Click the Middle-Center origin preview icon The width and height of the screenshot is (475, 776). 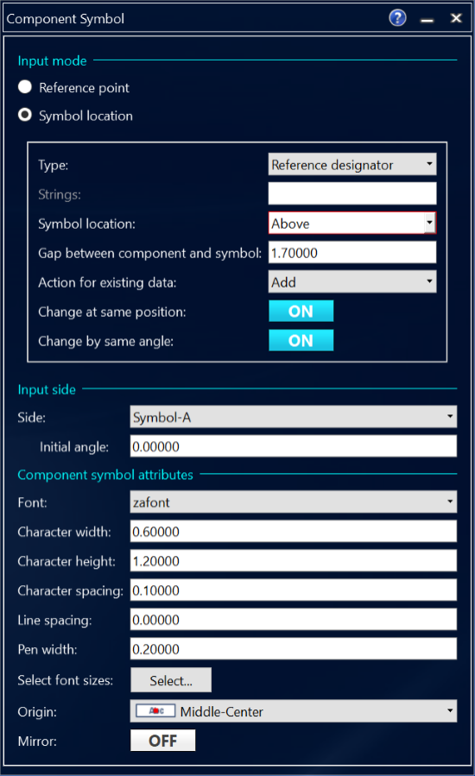tap(155, 710)
